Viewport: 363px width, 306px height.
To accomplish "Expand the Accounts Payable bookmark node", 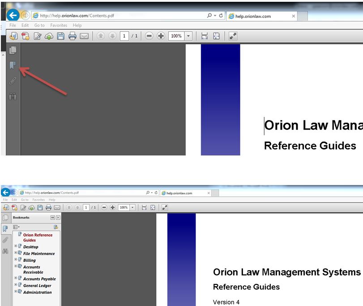I will 16,278.
